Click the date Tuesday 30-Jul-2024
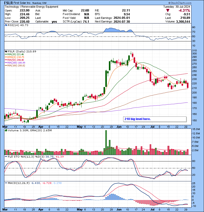Screen dimensions: 204x212 coord(177,7)
